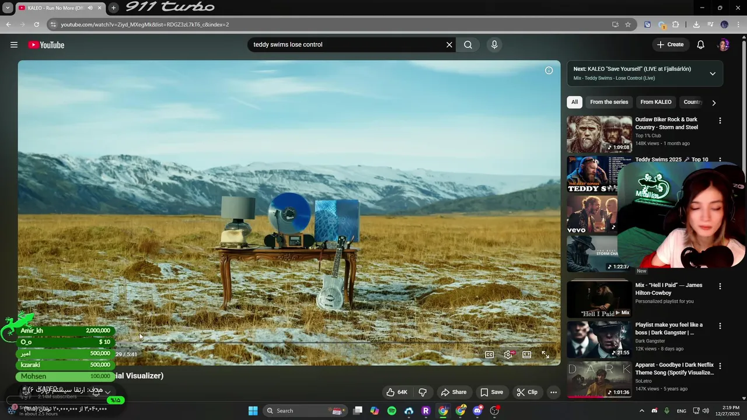Viewport: 747px width, 420px height.
Task: Open the tab search dropdown arrow
Action: pos(8,8)
